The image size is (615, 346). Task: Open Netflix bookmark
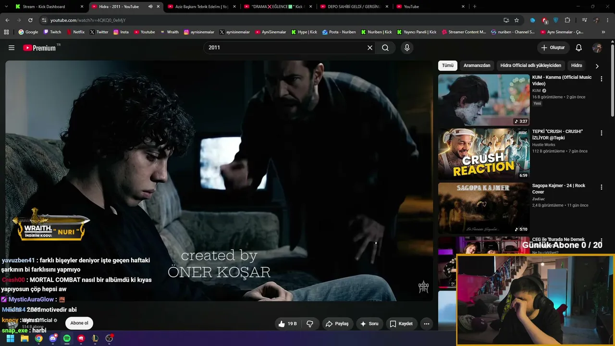75,32
